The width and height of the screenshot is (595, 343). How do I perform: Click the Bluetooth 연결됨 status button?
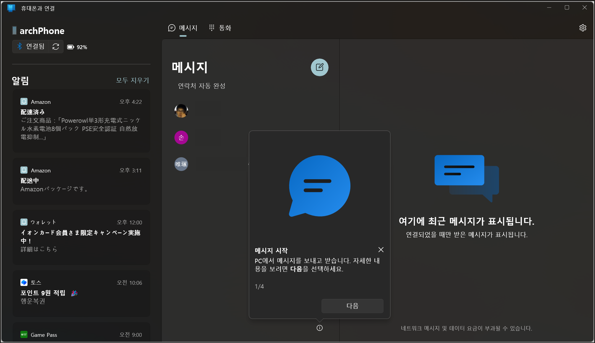pyautogui.click(x=31, y=47)
